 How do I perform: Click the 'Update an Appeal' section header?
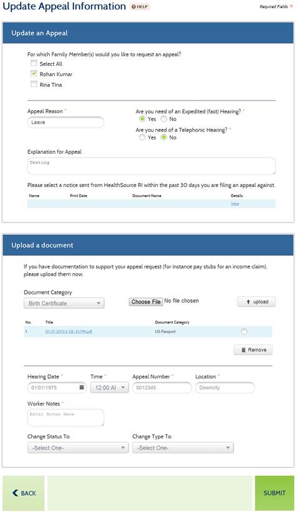tap(149, 33)
